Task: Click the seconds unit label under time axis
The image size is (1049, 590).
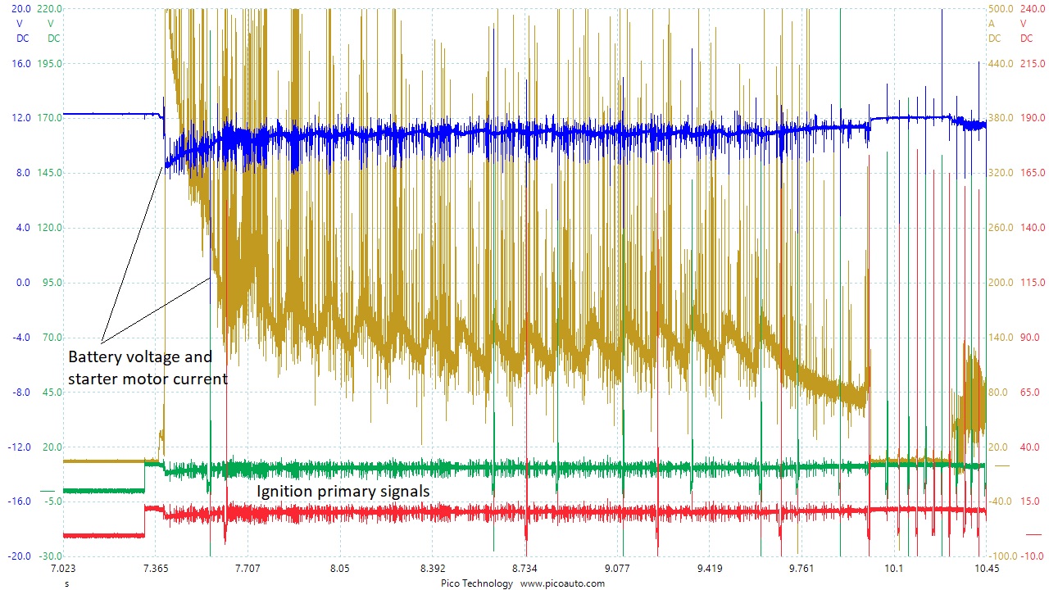Action: click(66, 583)
